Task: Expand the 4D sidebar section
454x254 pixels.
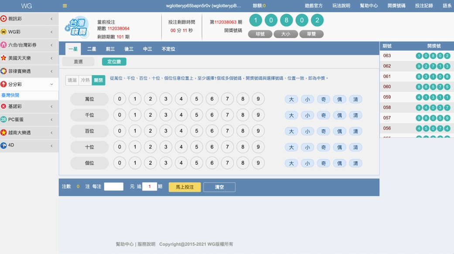Action: click(x=51, y=146)
